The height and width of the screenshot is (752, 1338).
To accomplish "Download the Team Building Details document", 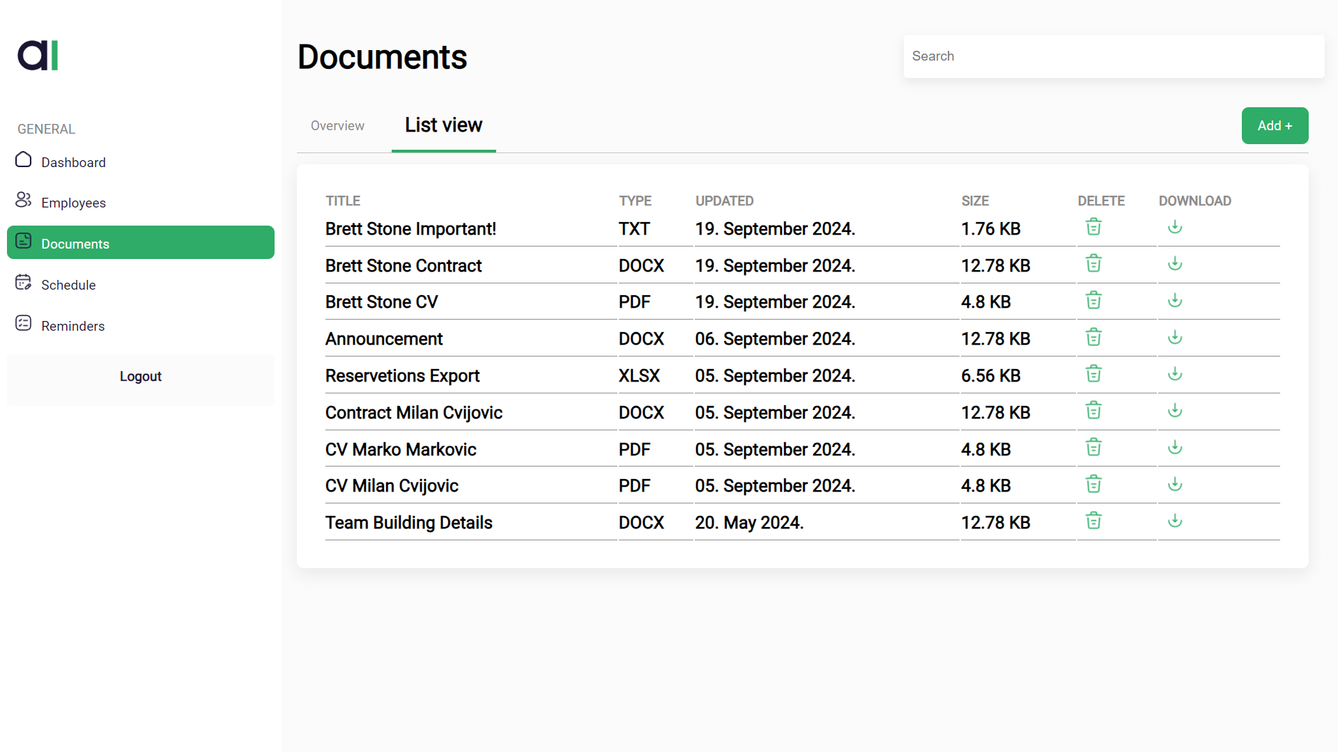I will click(x=1175, y=521).
